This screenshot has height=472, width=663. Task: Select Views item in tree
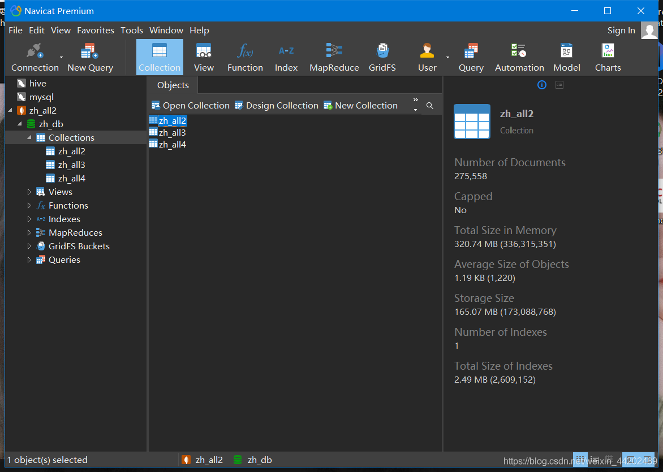(61, 192)
